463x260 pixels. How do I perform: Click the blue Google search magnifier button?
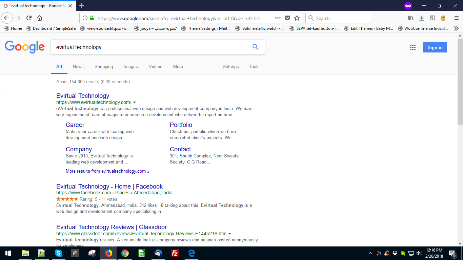pyautogui.click(x=256, y=47)
